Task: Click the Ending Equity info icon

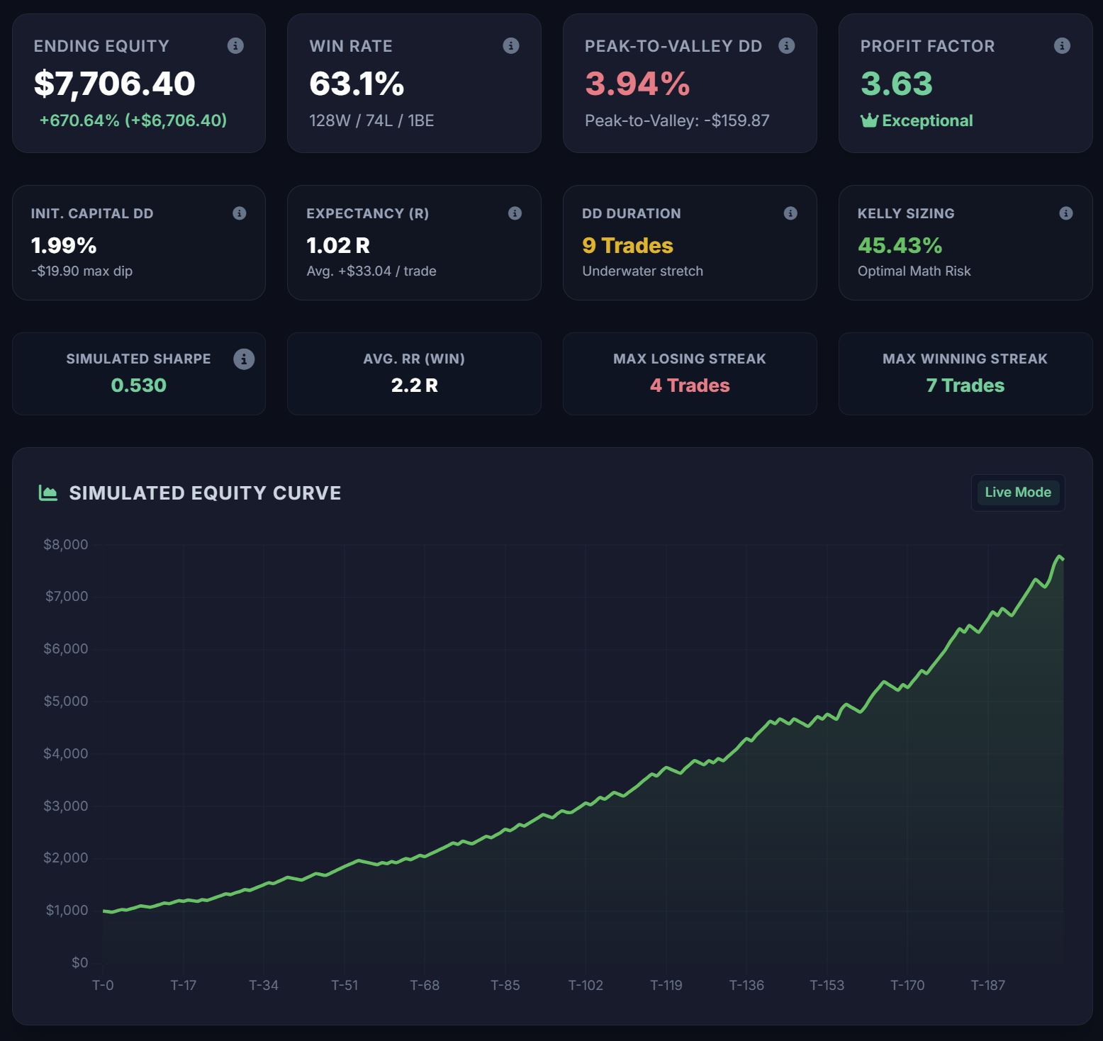Action: tap(235, 46)
